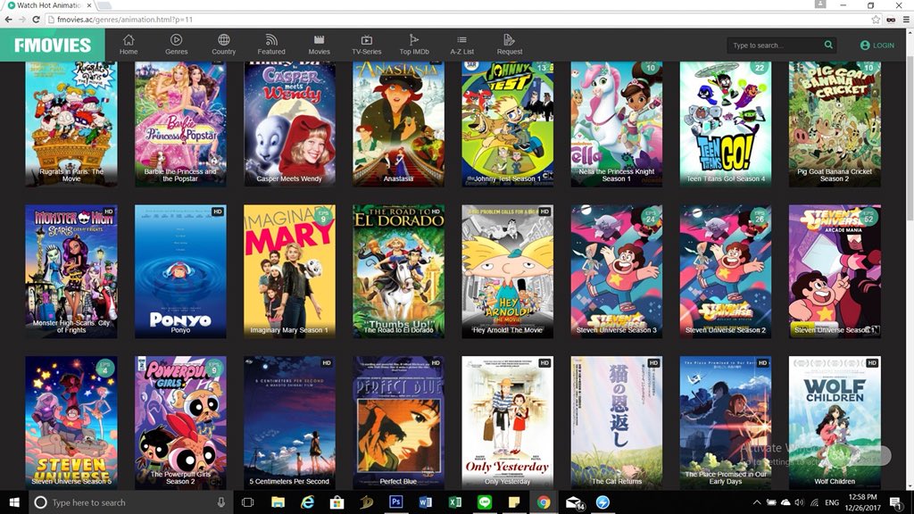Open 5 Centimeters Per Second poster
914x514 pixels.
coord(289,422)
